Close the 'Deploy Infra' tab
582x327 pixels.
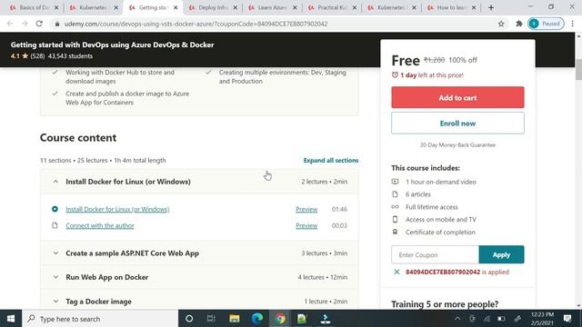click(x=236, y=7)
